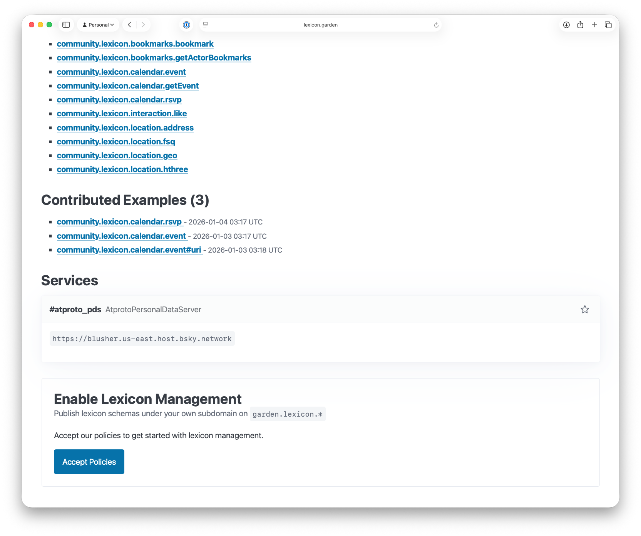Reload the lexicon.garden page

click(436, 25)
